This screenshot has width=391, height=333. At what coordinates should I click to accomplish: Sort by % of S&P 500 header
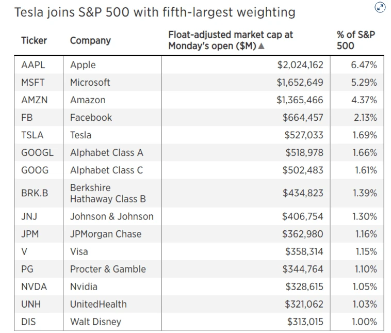point(355,40)
